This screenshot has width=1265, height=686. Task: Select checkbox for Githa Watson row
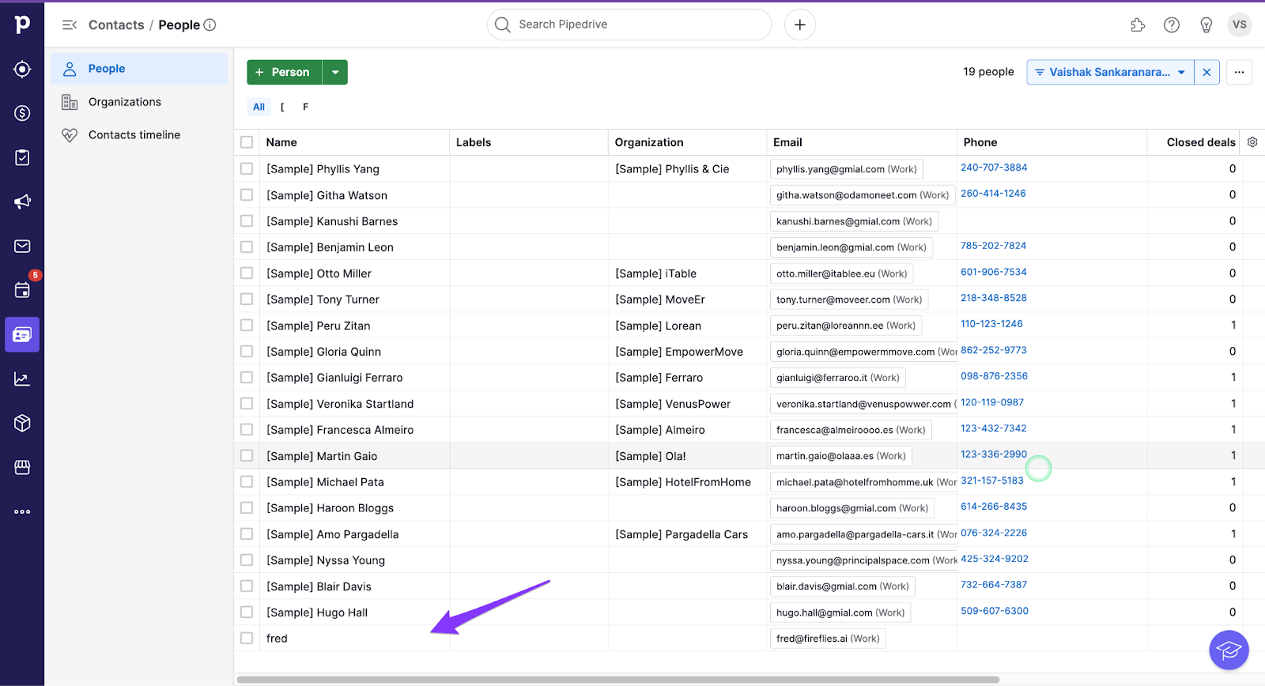pyautogui.click(x=247, y=194)
